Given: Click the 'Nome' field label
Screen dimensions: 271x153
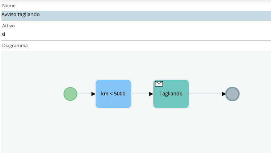Looking at the screenshot, I should [9, 5].
